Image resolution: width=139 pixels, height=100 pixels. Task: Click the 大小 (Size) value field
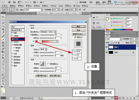tap(57, 56)
